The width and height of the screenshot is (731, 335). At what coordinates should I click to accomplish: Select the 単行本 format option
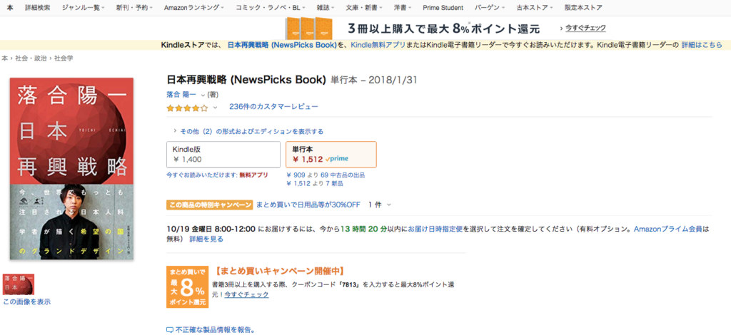pos(331,155)
